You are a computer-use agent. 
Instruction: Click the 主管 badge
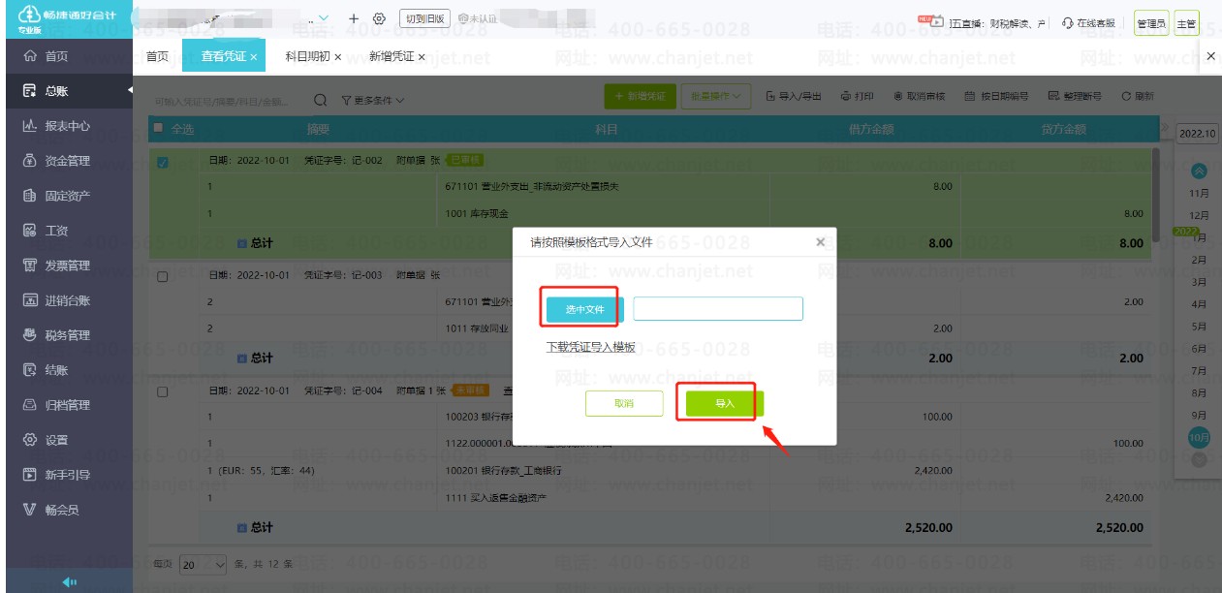click(1186, 22)
